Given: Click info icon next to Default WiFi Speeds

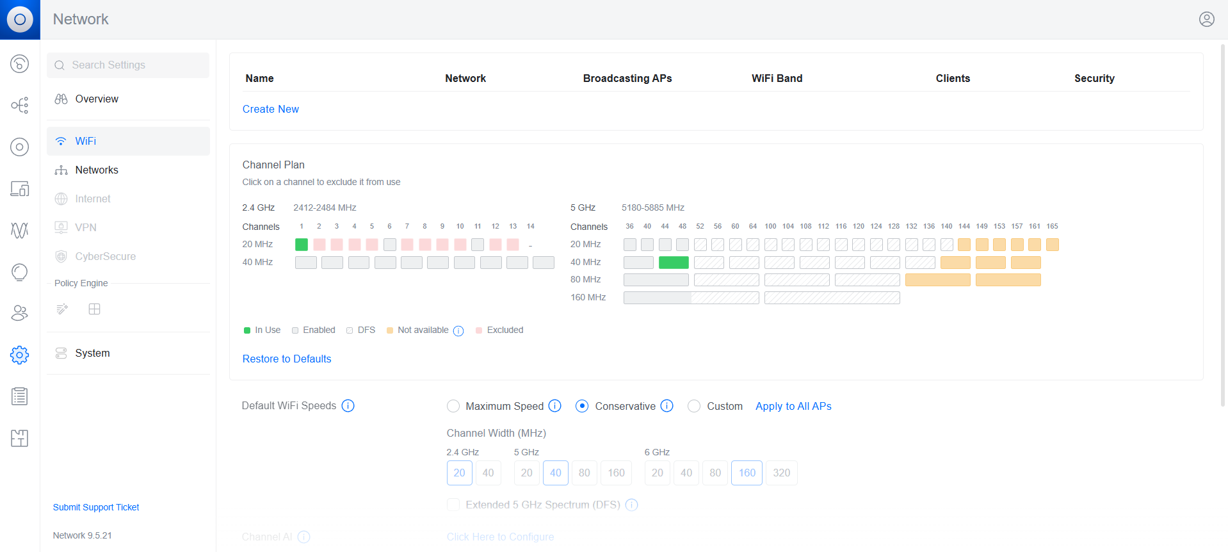Looking at the screenshot, I should pos(348,406).
